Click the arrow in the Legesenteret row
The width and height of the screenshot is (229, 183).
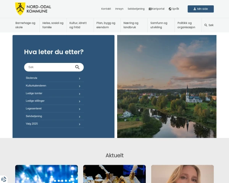[80, 109]
